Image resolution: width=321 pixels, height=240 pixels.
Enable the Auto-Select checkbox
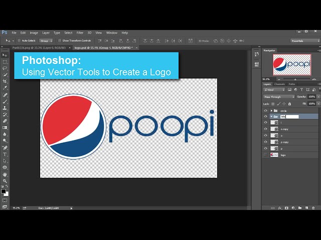[19, 40]
